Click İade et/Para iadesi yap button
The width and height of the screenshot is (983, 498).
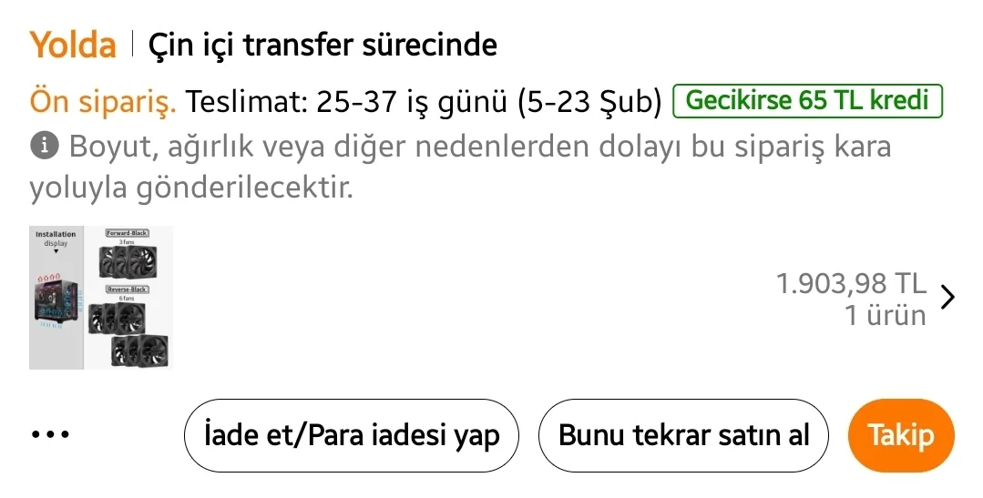(352, 435)
